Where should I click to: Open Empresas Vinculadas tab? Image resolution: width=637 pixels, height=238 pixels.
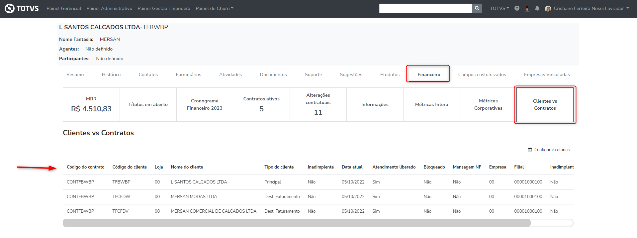tap(547, 74)
